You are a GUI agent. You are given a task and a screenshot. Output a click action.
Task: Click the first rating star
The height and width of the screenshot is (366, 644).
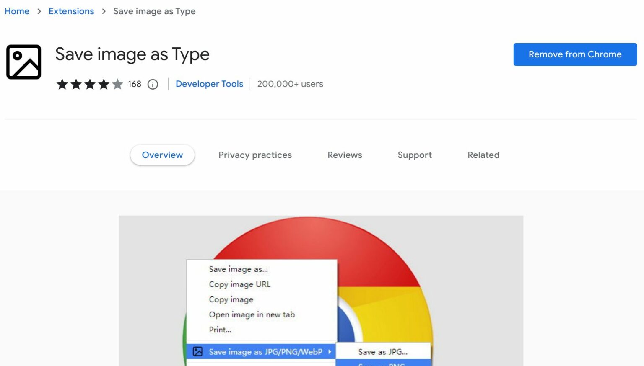pos(61,84)
